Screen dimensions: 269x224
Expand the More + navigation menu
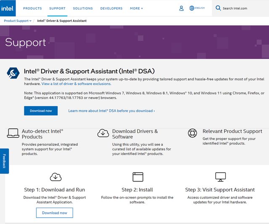point(136,8)
